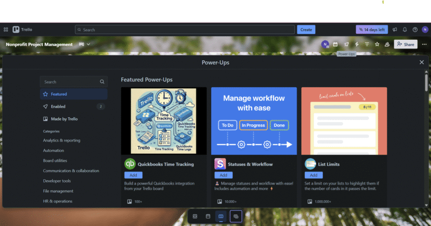Click the Share button
This screenshot has width=431, height=226.
coord(406,44)
